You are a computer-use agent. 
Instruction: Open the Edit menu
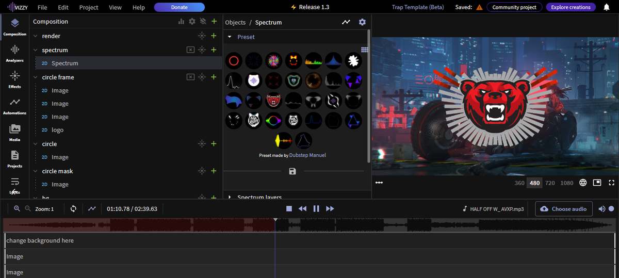[63, 8]
